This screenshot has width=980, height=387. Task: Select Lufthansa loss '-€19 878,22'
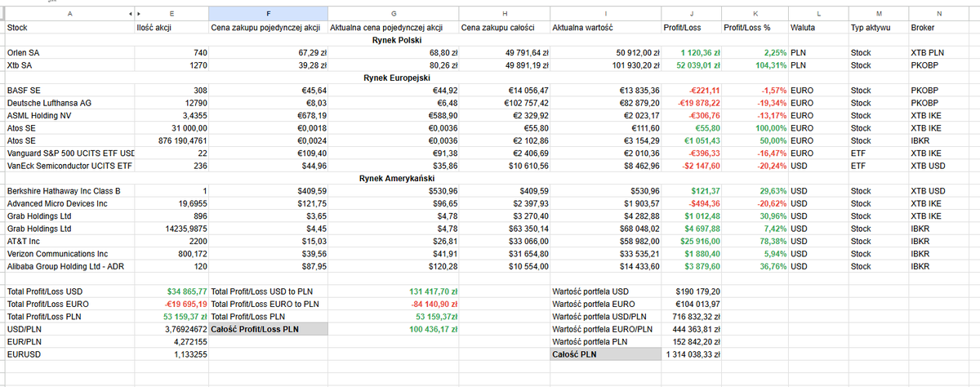tap(691, 102)
